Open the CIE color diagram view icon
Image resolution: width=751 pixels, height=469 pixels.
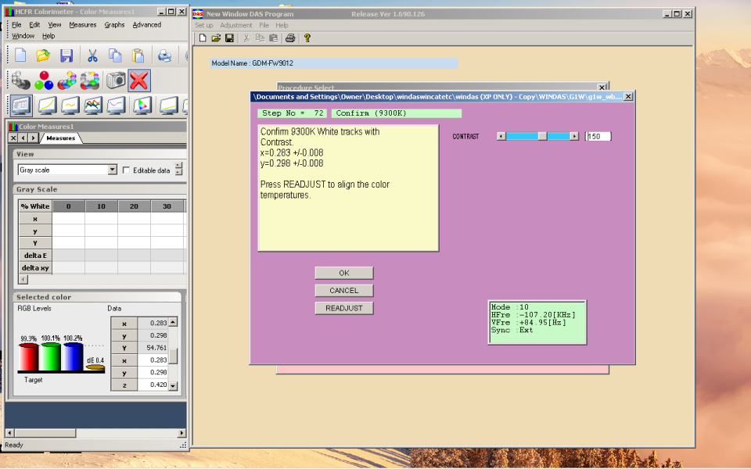click(142, 105)
